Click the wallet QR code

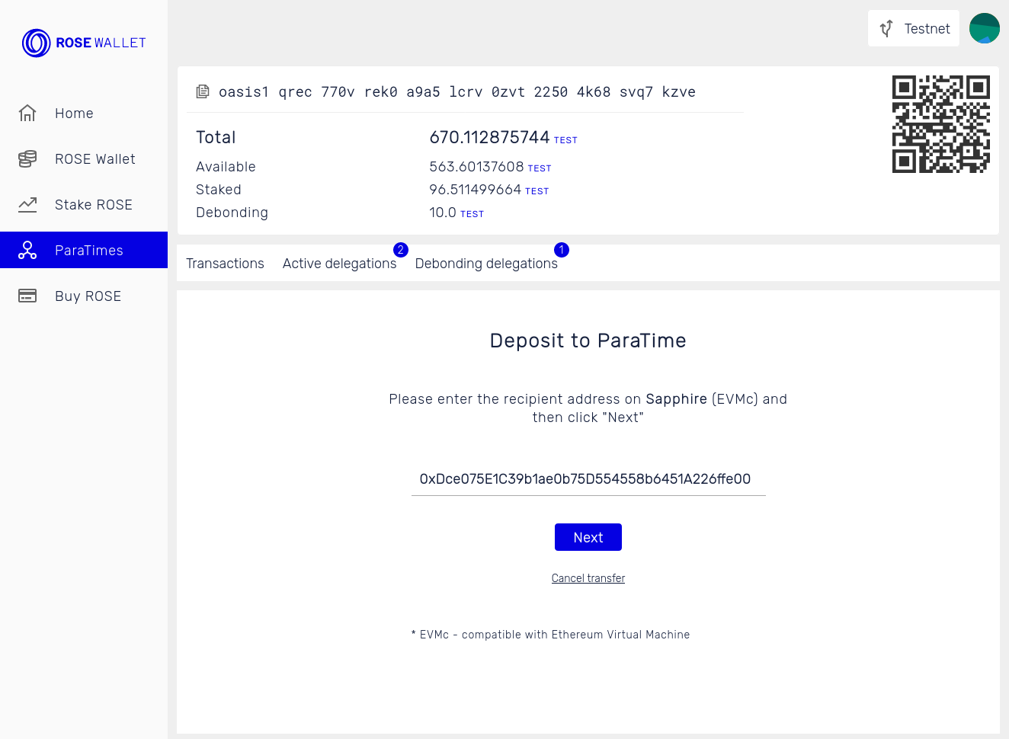click(940, 123)
